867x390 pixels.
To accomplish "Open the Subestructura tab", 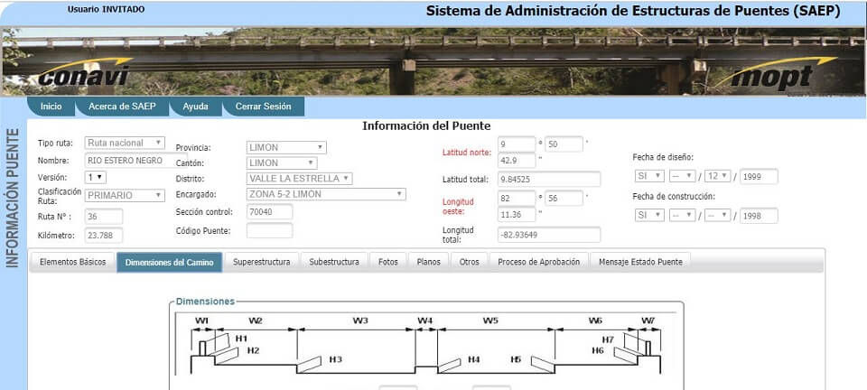I will point(334,262).
